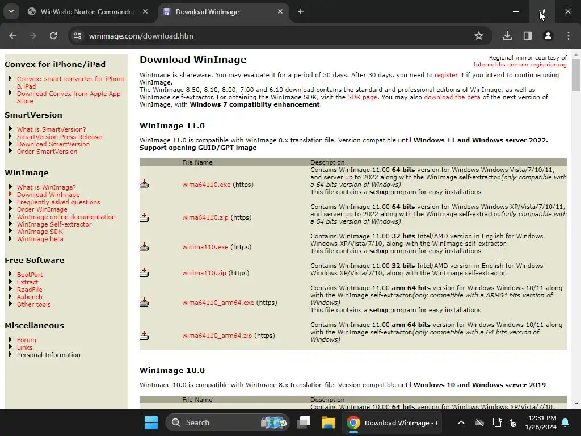Open Chrome's downloads tray icon
This screenshot has height=436, width=581.
pos(507,36)
